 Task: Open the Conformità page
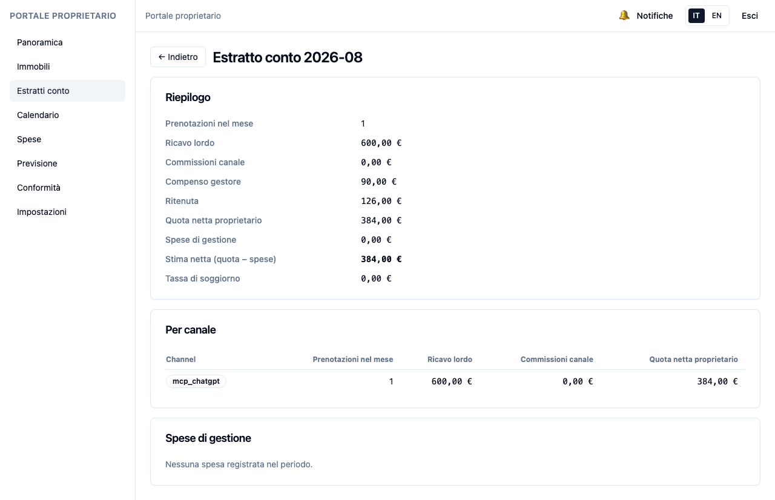67,188
